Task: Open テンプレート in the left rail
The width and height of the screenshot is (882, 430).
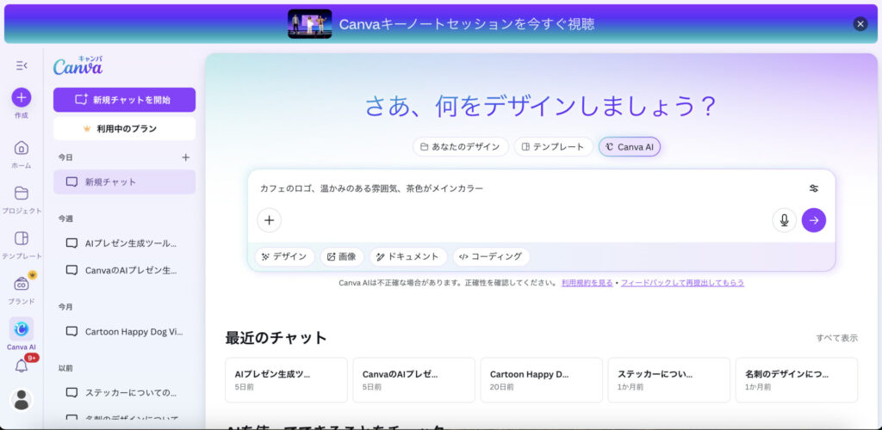Action: (22, 238)
